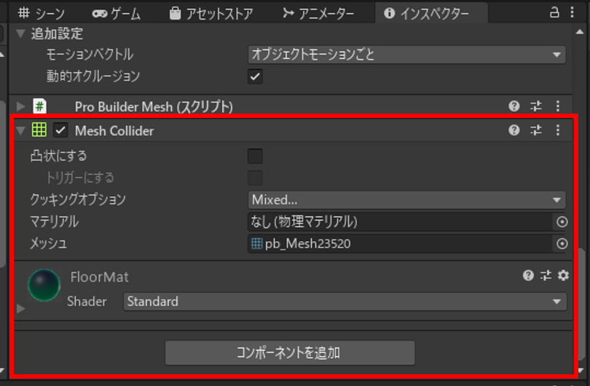Click the Inspector lock icon
Screen dimensions: 590x386
pos(554,12)
